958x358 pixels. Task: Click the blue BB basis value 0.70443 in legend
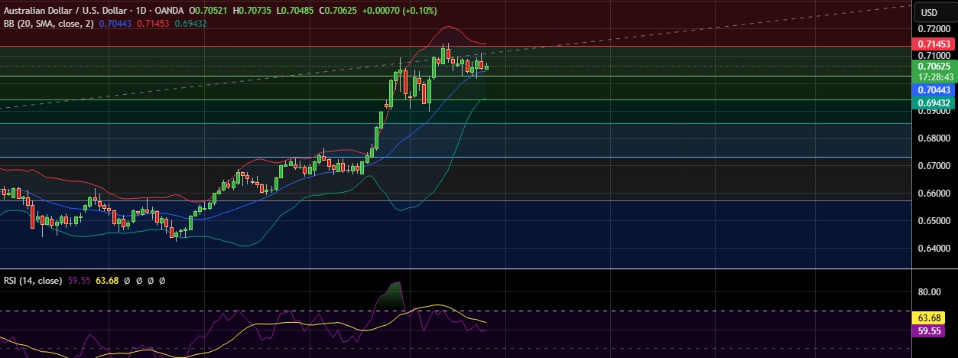point(136,24)
